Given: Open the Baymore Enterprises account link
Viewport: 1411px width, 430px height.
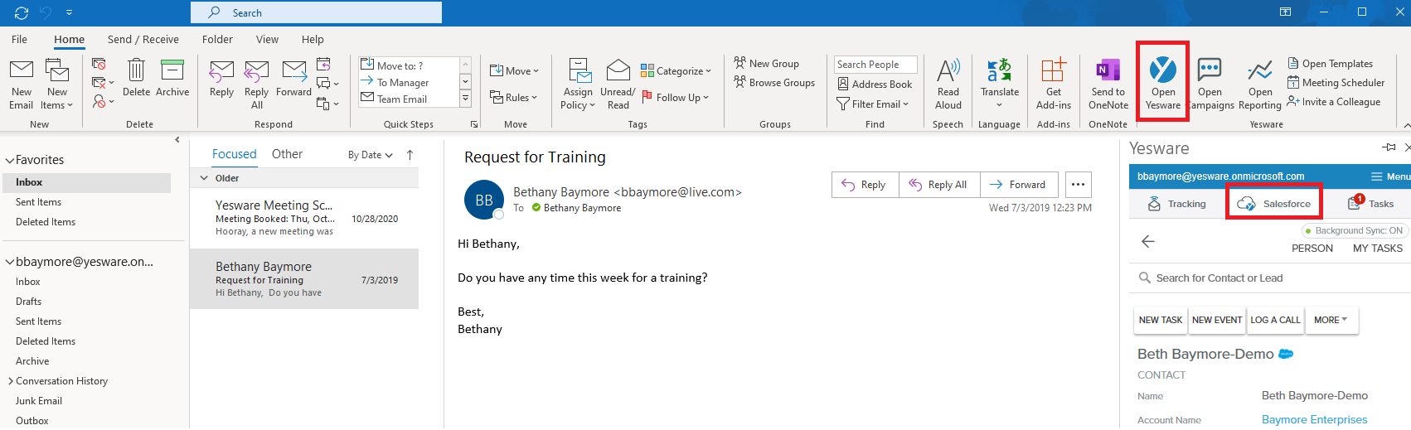Looking at the screenshot, I should tap(1314, 420).
